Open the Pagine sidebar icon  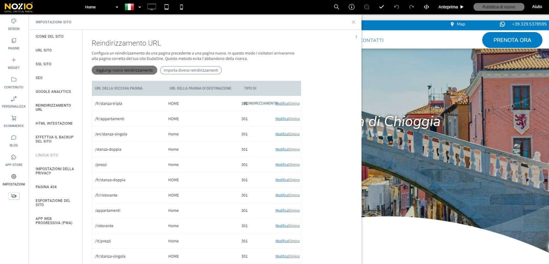click(x=14, y=40)
